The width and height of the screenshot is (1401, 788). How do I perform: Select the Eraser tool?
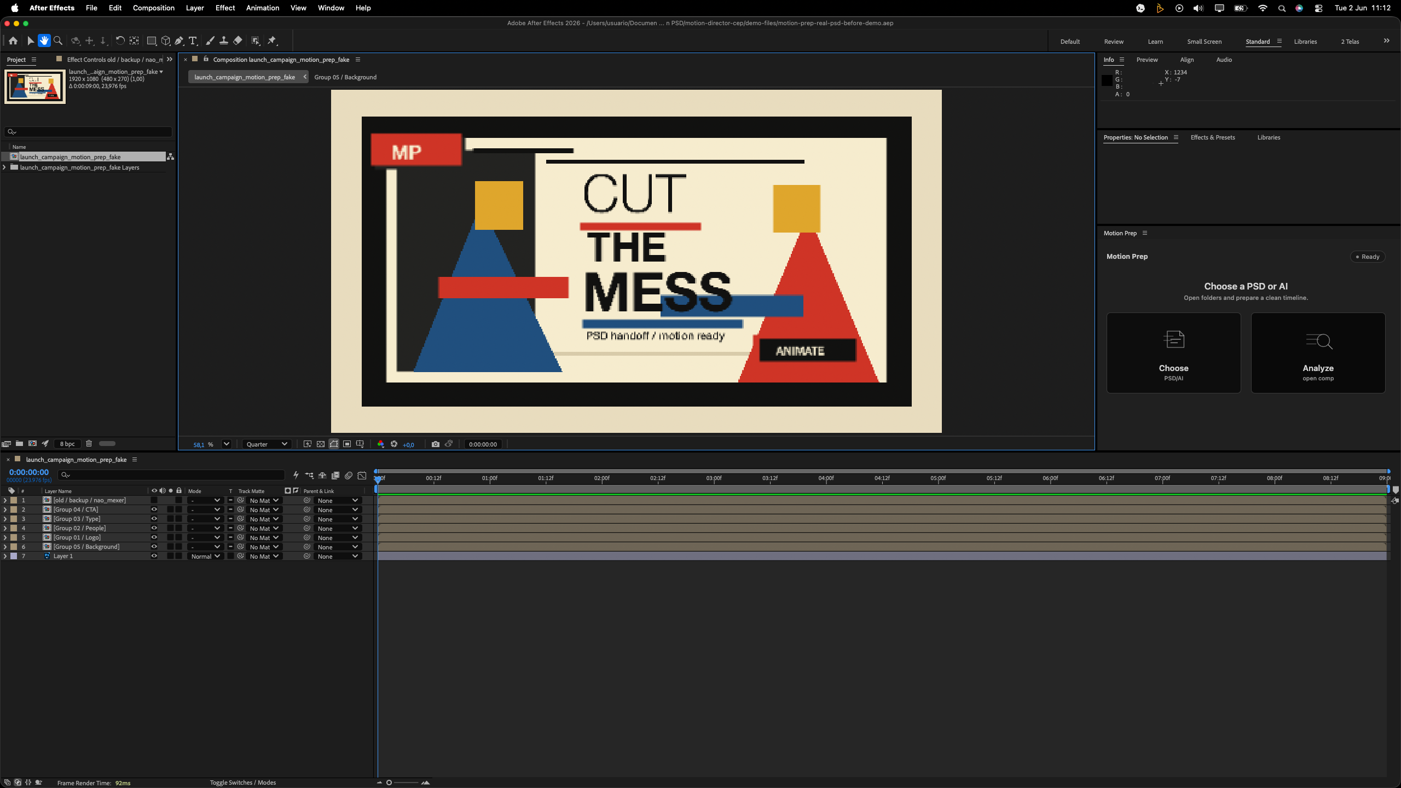(238, 40)
